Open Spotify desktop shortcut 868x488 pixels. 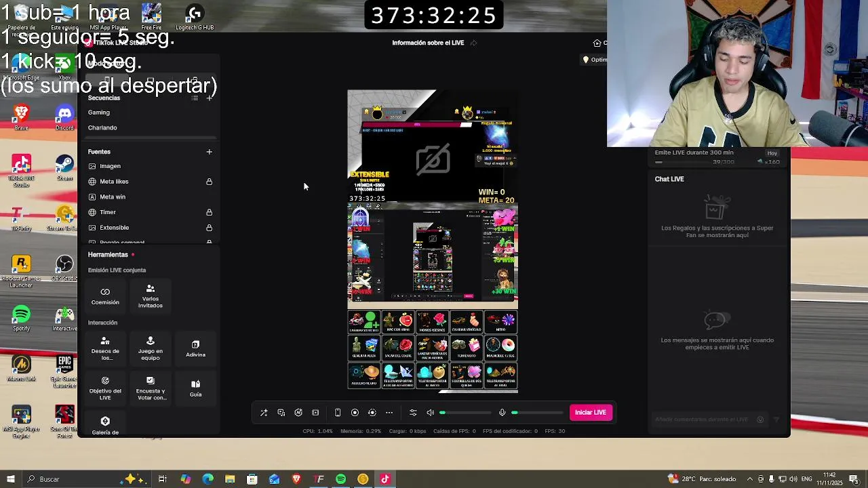21,319
